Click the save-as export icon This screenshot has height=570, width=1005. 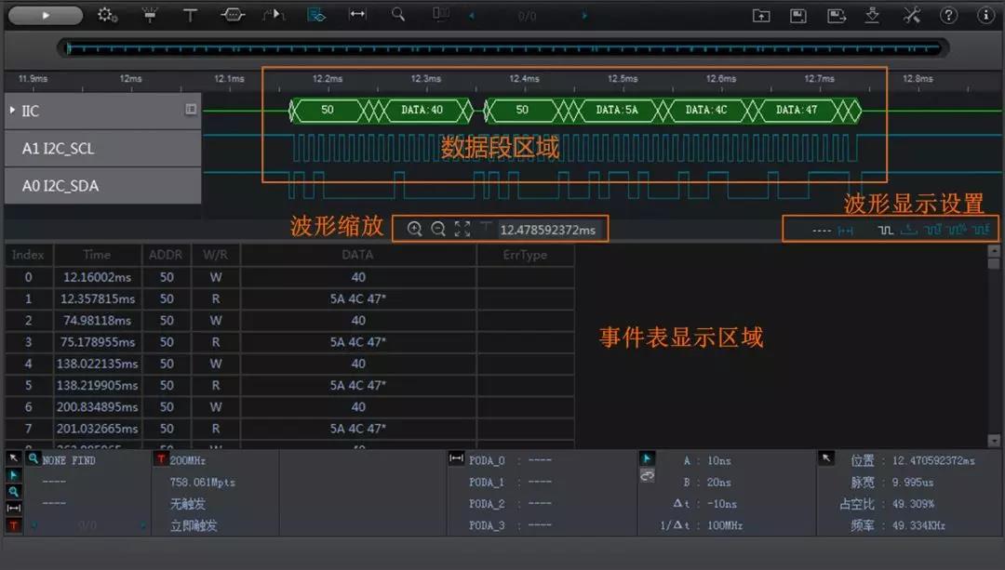coord(837,16)
